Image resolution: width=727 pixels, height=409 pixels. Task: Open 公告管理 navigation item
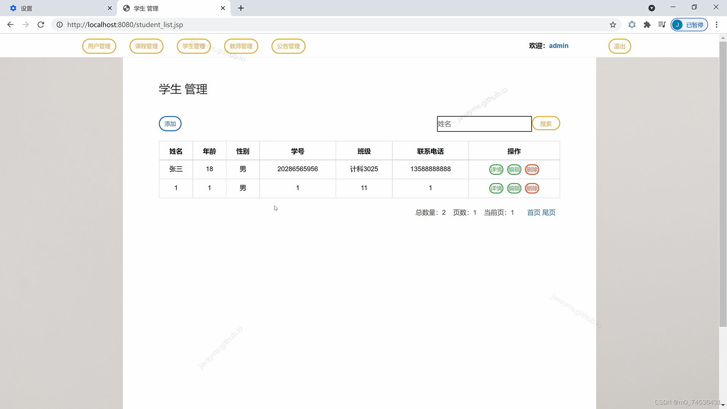click(x=289, y=46)
